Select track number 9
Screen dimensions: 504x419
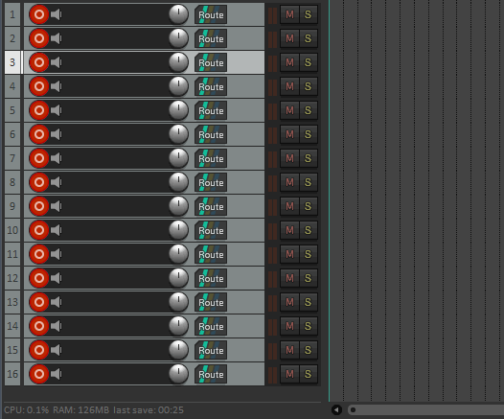click(x=12, y=206)
